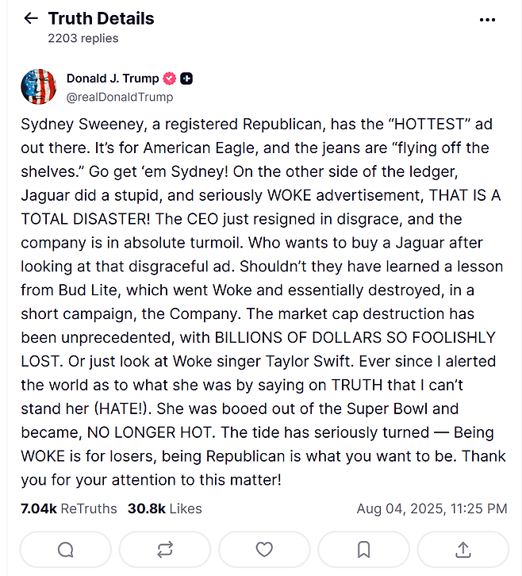Viewport: 522px width, 576px height.
Task: Go back using the left arrow
Action: pos(31,18)
